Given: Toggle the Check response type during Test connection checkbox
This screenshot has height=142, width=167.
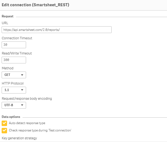Looking at the screenshot, I should (4, 130).
